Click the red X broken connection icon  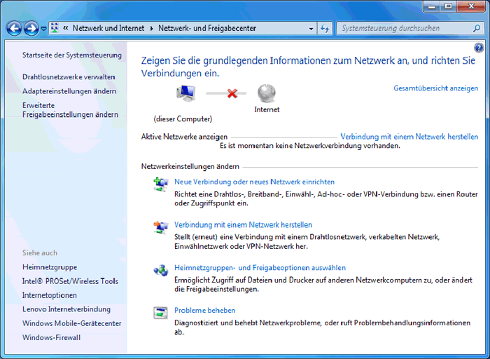click(x=232, y=93)
